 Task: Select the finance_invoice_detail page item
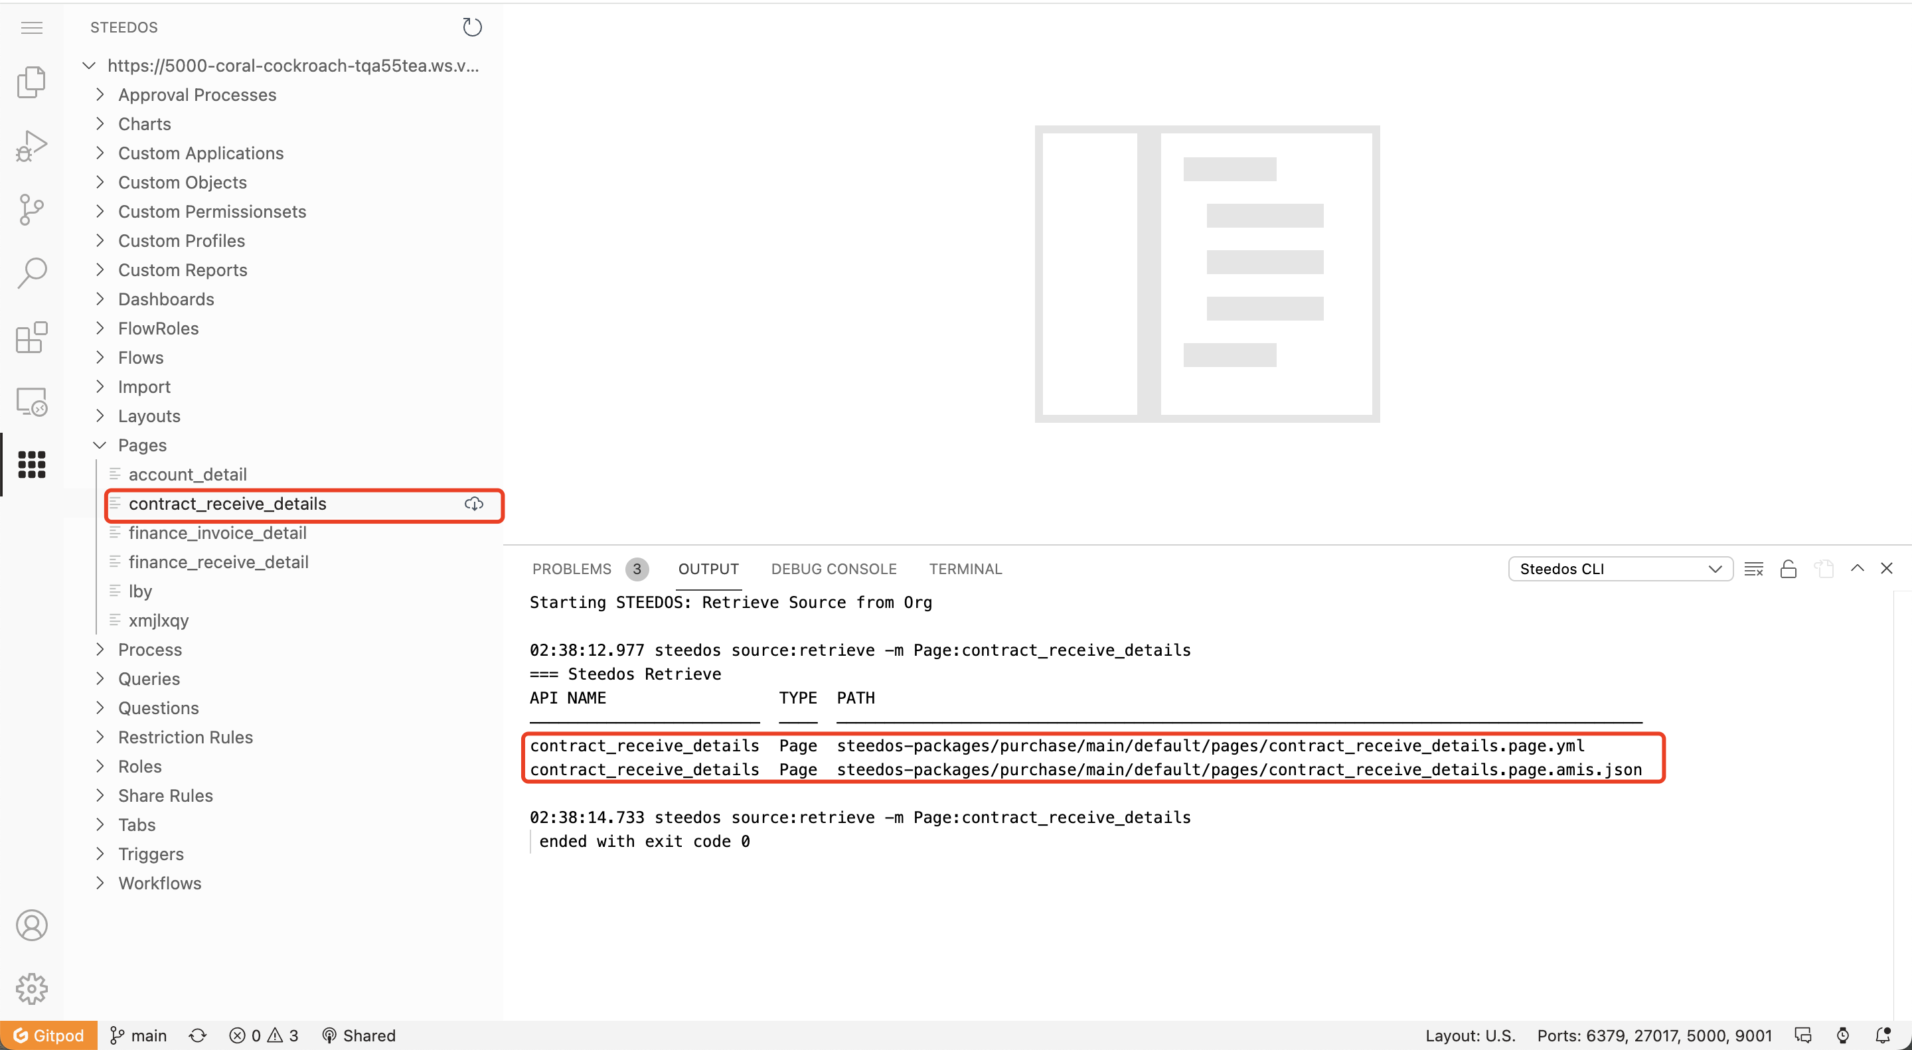pos(218,533)
